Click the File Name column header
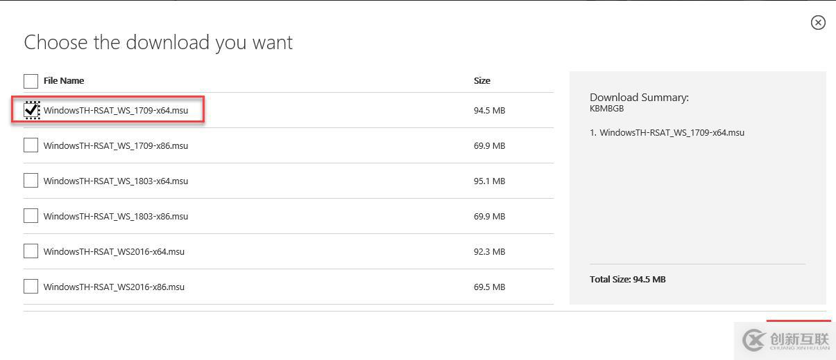836x360 pixels. pos(64,80)
